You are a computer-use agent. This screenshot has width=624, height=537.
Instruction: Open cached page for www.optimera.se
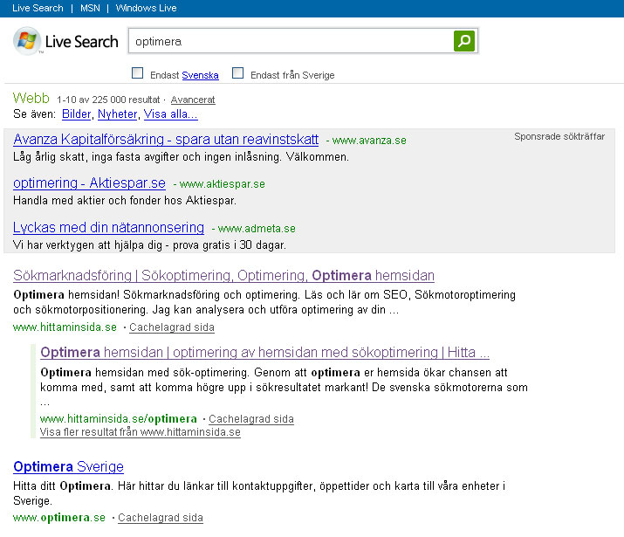pos(161,518)
